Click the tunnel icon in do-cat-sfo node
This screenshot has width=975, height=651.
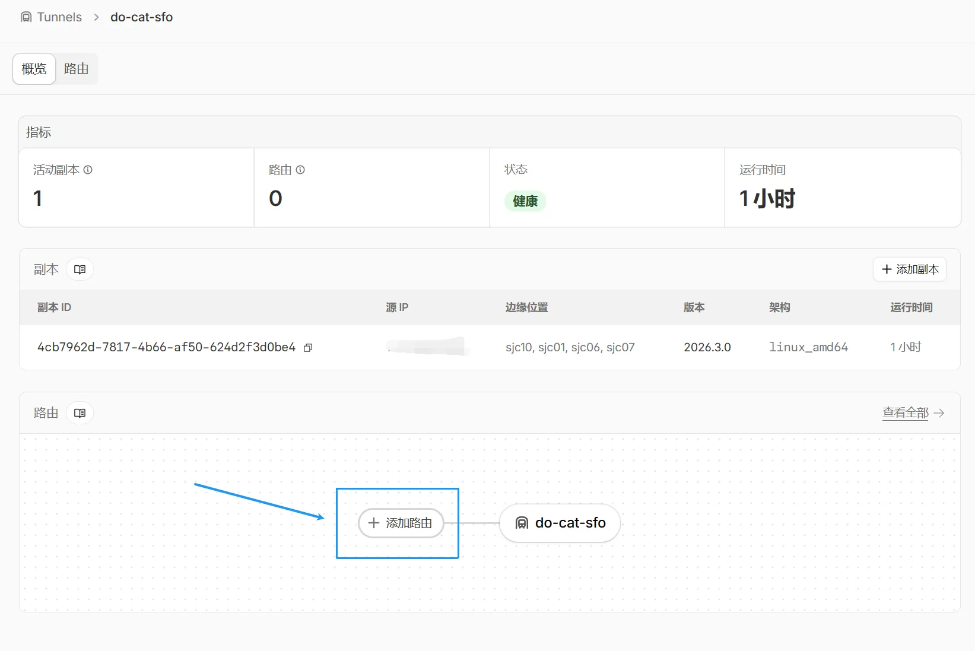pos(522,523)
